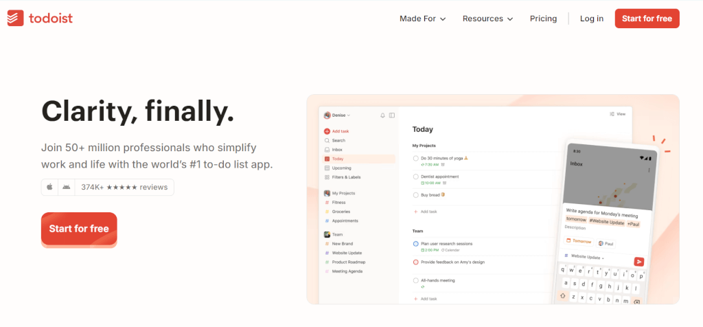
Task: Open the View options icon in the app preview
Action: [x=617, y=114]
